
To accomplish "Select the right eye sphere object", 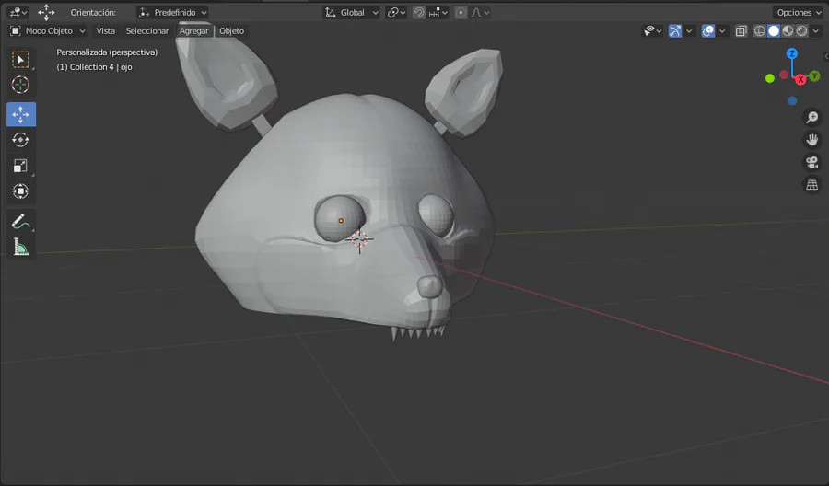I will pyautogui.click(x=436, y=214).
